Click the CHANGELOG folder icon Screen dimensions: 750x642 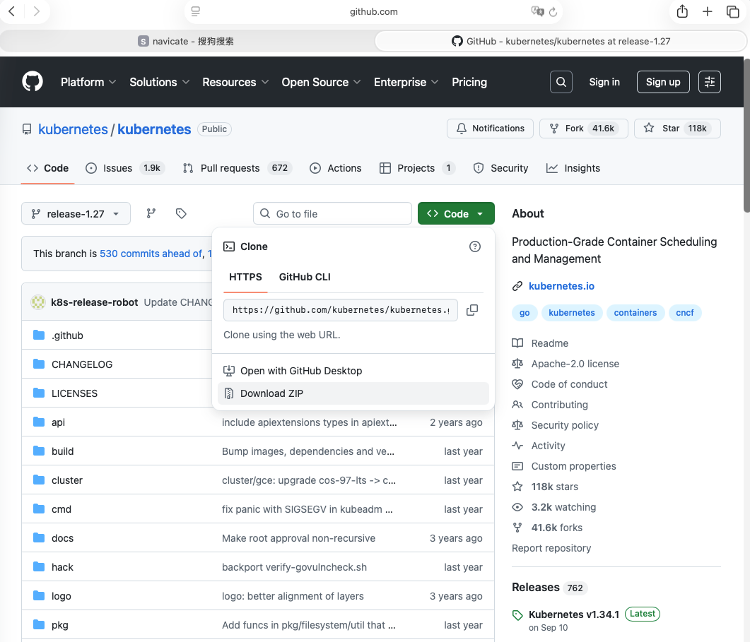pyautogui.click(x=39, y=364)
